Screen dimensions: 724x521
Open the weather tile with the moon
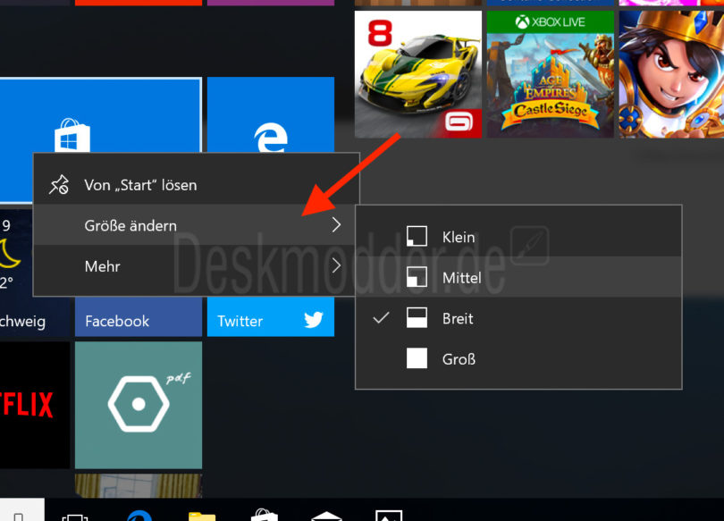pos(16,273)
